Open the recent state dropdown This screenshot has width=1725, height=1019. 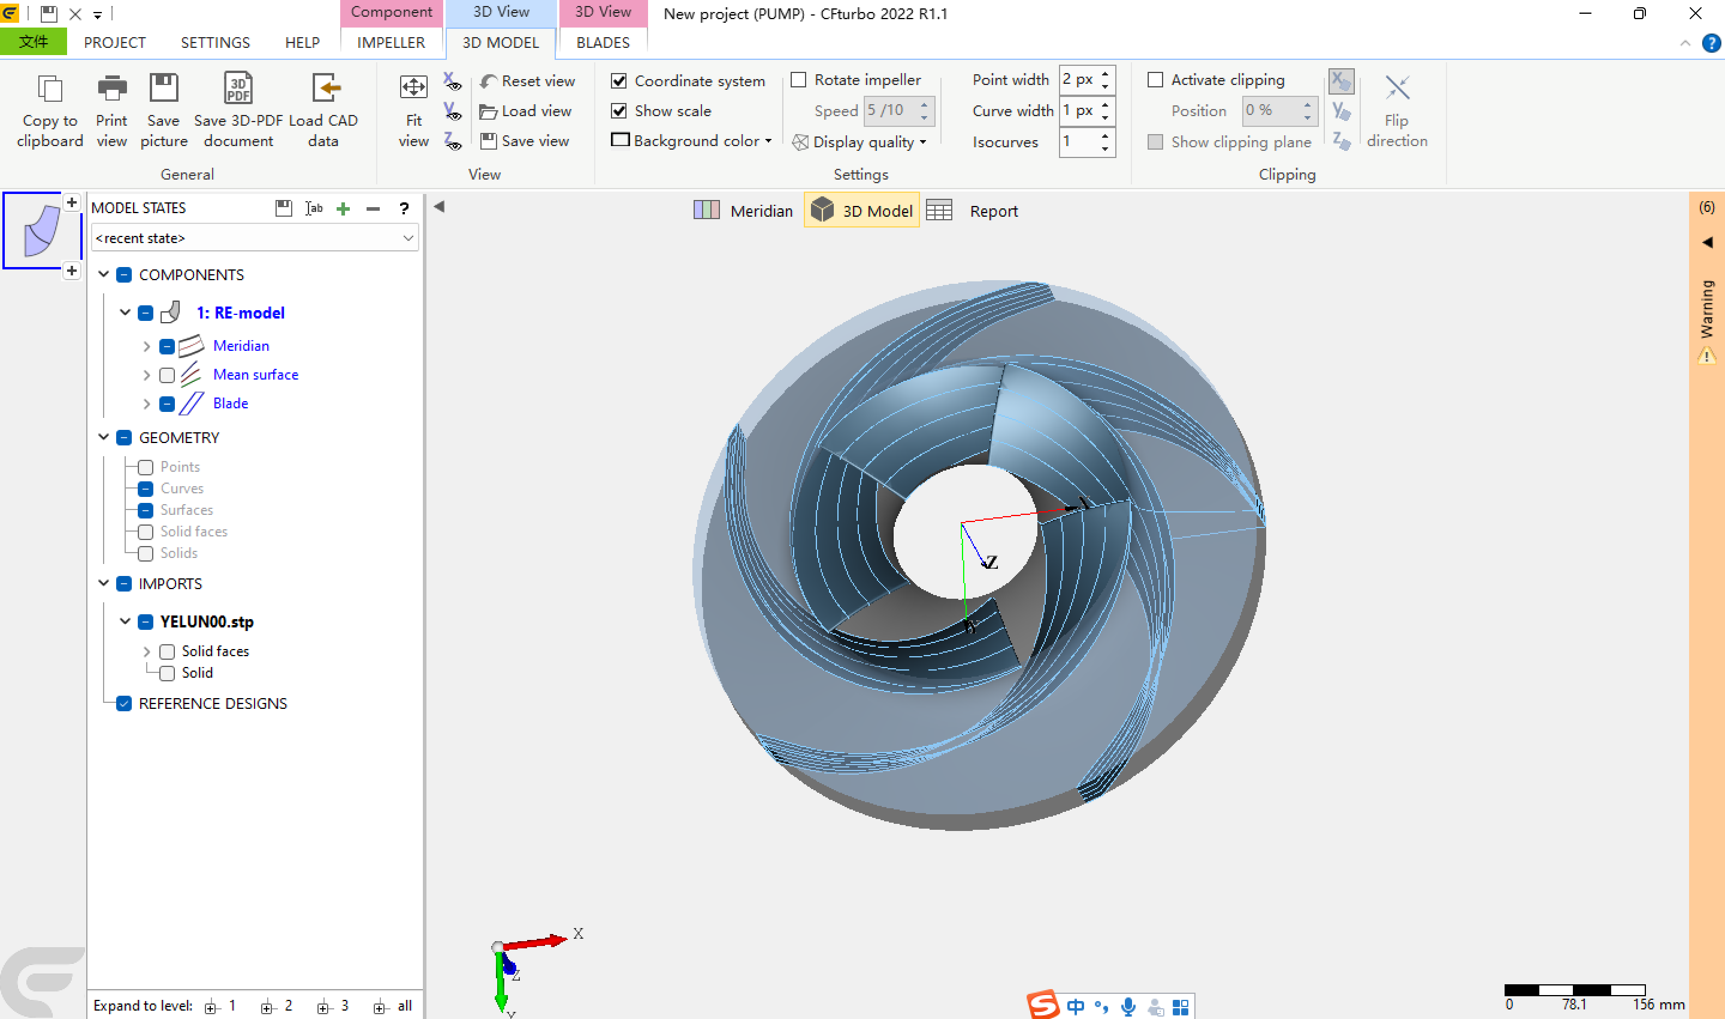click(407, 238)
